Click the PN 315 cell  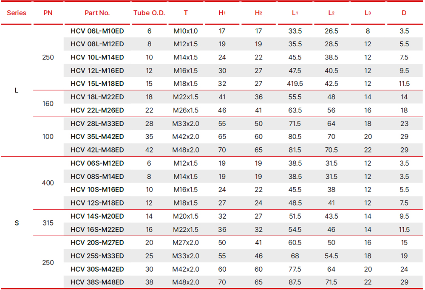point(48,223)
